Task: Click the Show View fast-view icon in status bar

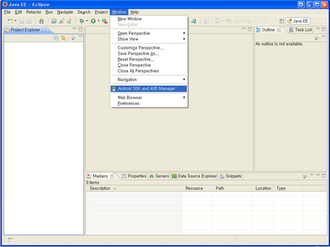Action: (x=10, y=239)
